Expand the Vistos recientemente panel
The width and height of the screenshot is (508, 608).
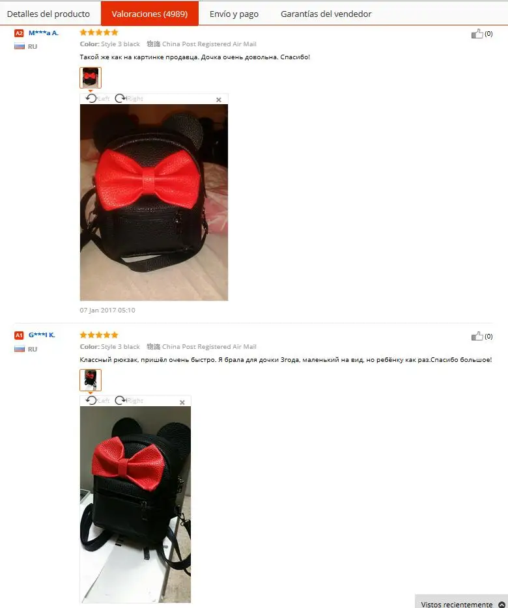point(462,602)
